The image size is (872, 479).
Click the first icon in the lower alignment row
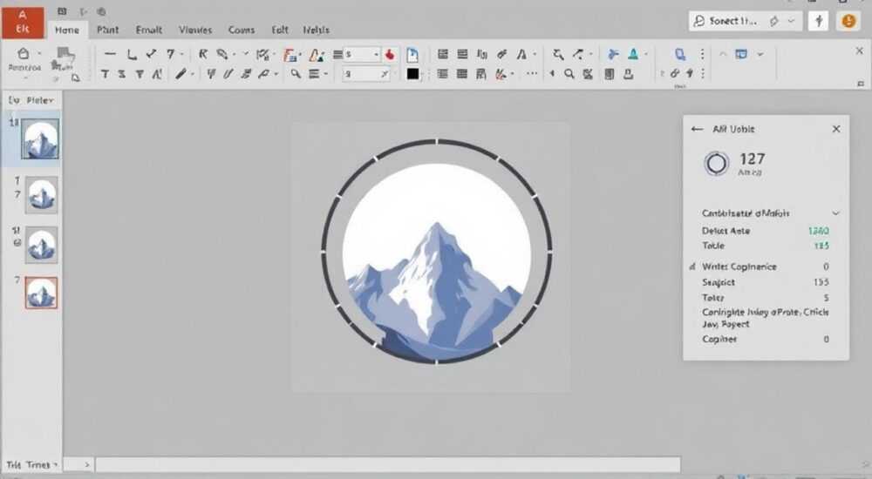click(x=443, y=74)
